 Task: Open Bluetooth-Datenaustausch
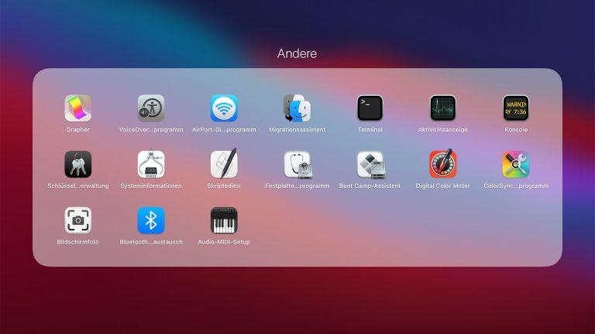(151, 220)
